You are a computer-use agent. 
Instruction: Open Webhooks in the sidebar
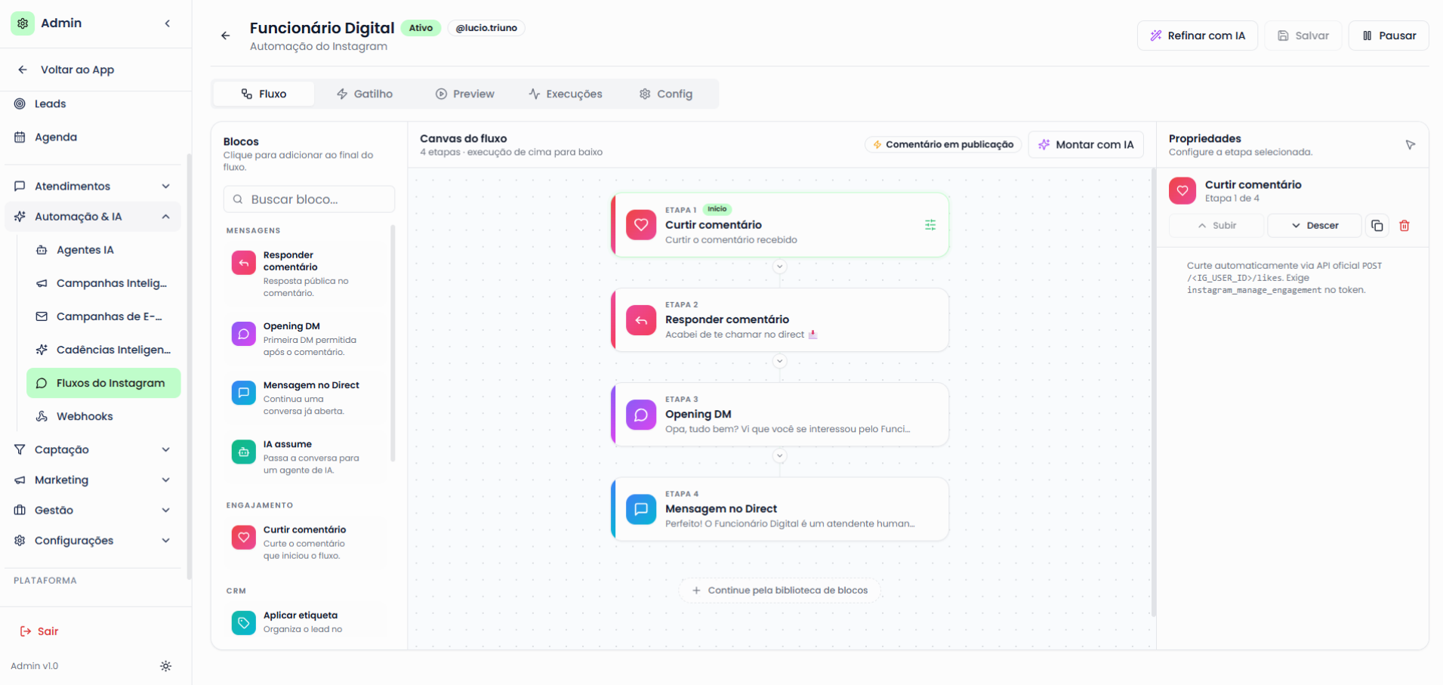103,416
